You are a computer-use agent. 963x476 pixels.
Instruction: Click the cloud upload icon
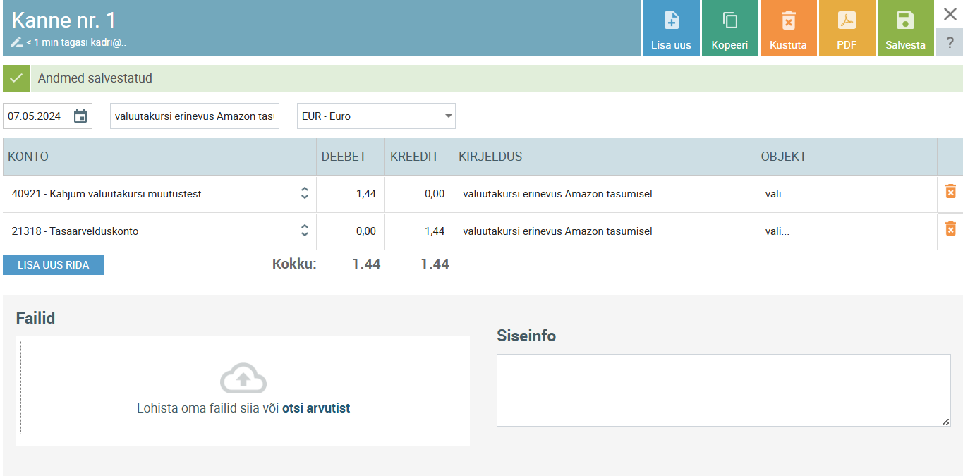click(243, 379)
